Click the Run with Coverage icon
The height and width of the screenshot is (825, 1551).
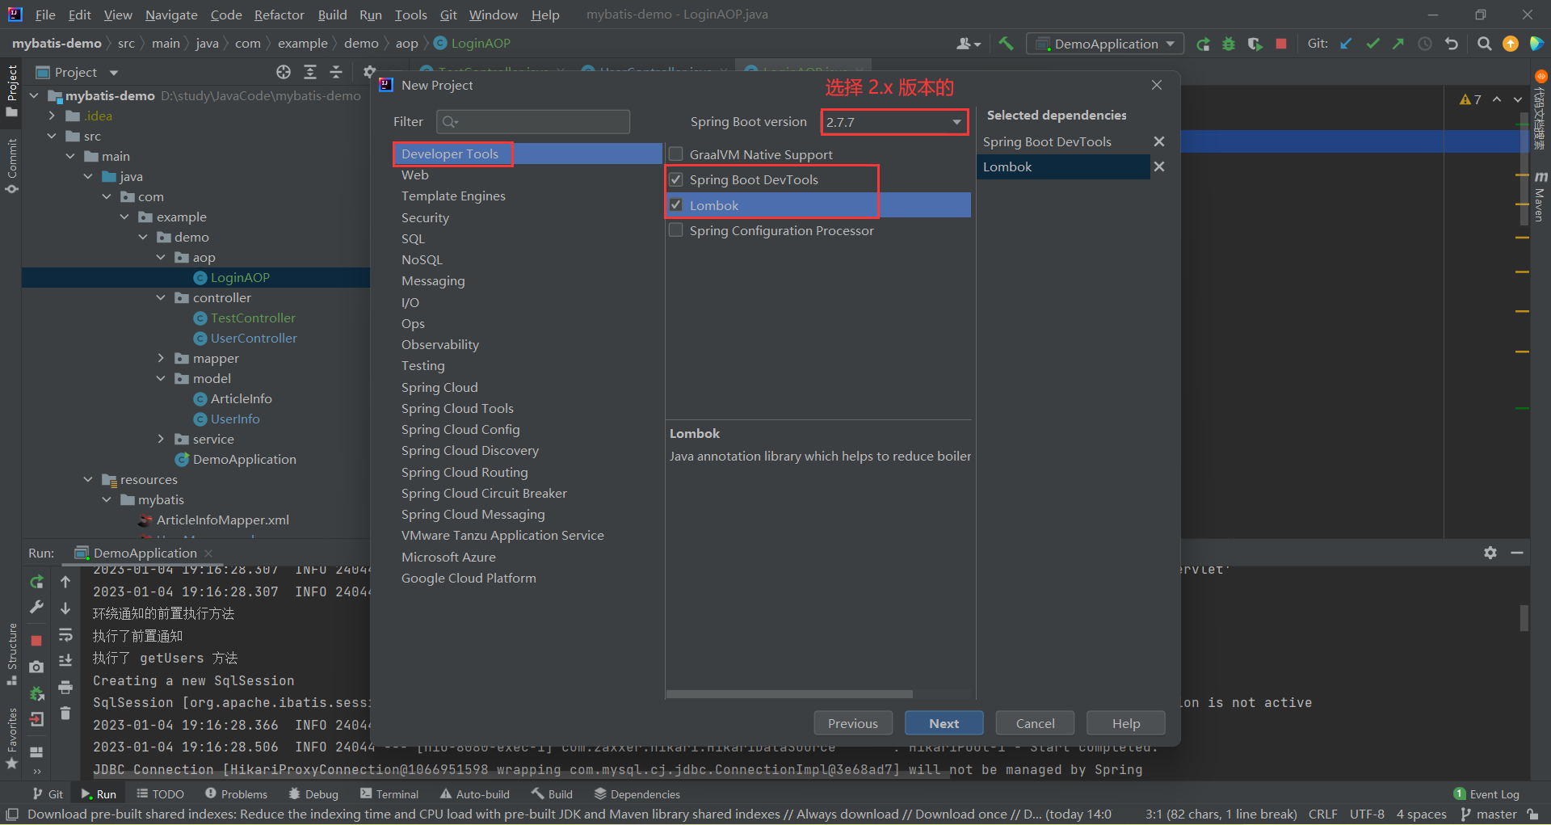point(1255,44)
